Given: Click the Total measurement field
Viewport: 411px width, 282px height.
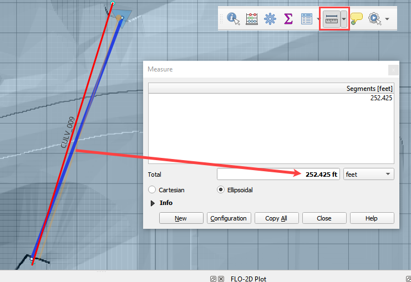Looking at the screenshot, I should pyautogui.click(x=278, y=175).
